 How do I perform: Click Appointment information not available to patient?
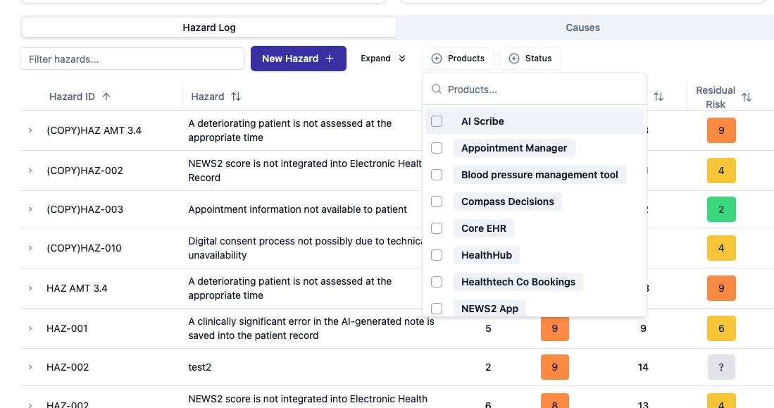click(x=297, y=209)
